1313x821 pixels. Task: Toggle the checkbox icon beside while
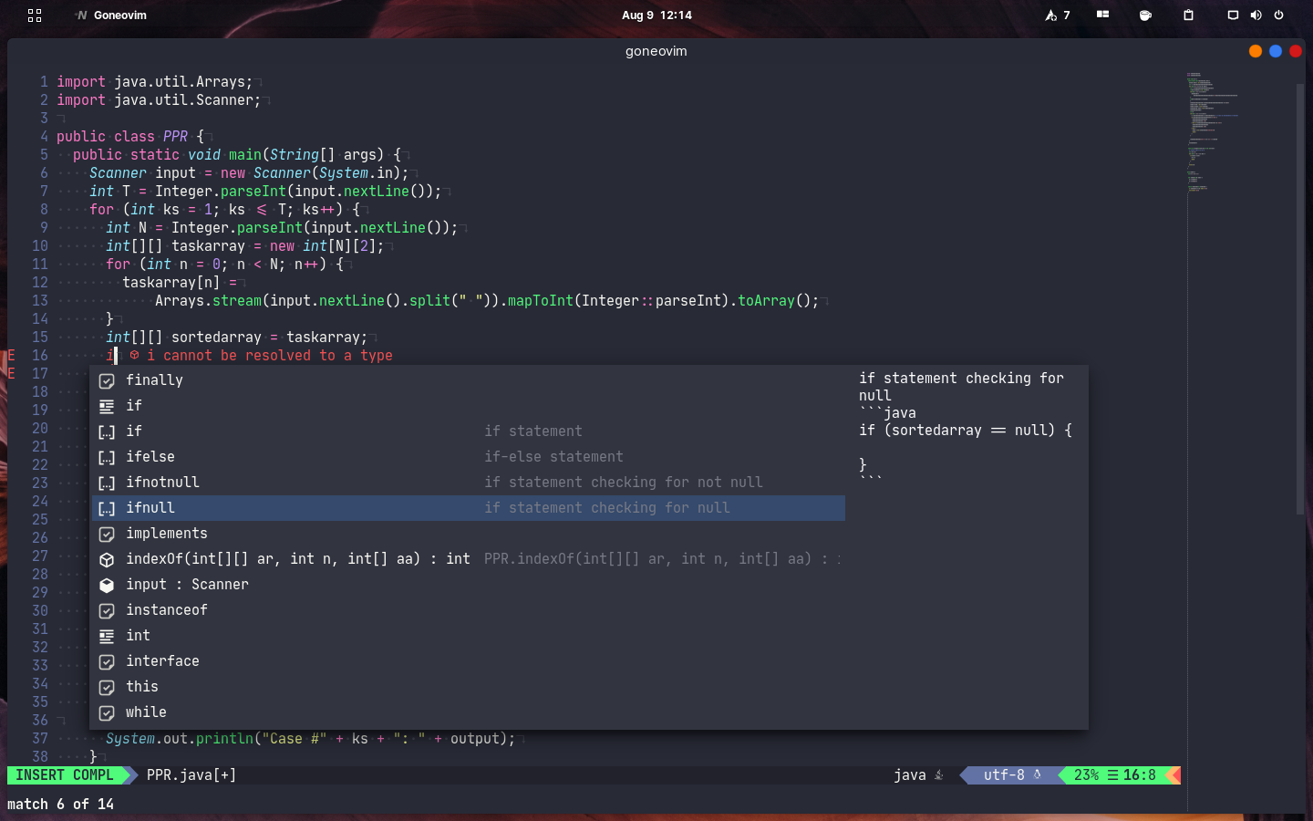point(106,712)
